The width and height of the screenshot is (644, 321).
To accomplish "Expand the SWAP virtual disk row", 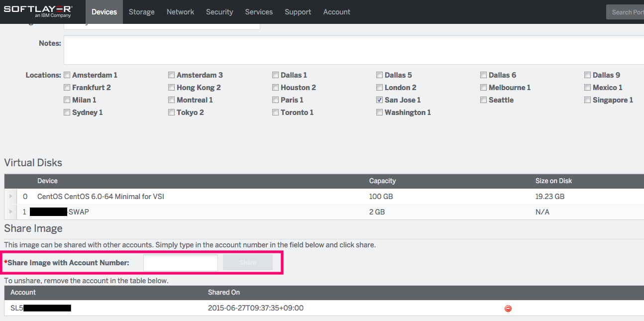I will pos(10,212).
